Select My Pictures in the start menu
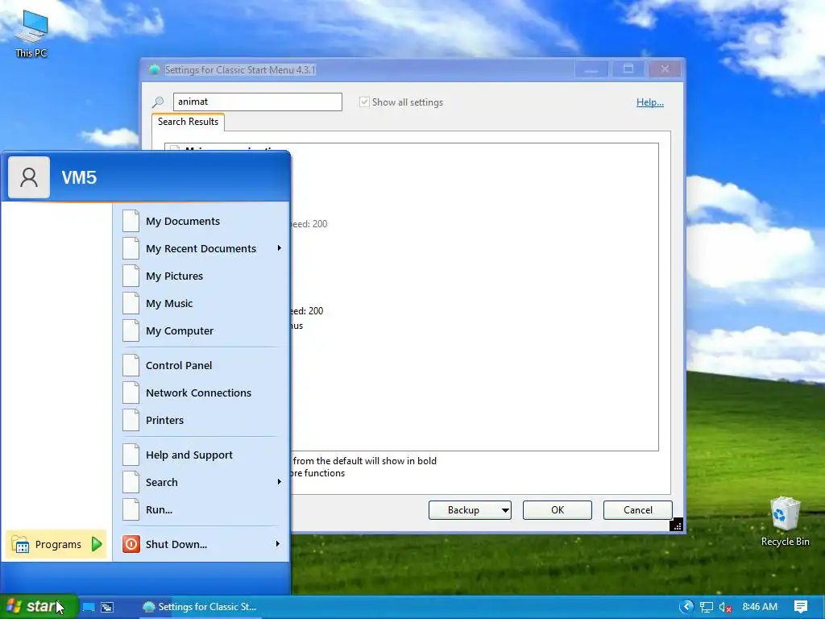Viewport: 825px width, 619px height. 201,276
